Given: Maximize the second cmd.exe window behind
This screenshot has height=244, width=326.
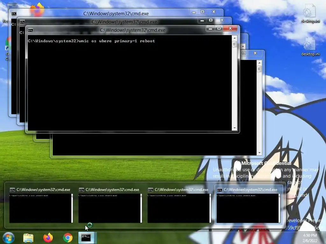Looking at the screenshot, I should (x=211, y=20).
